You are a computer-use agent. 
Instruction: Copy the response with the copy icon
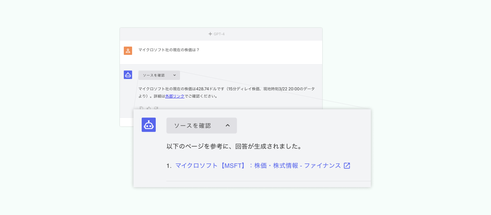(141, 108)
